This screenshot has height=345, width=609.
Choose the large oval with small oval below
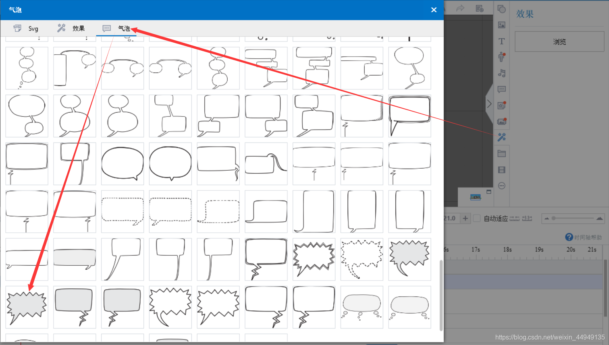tap(27, 116)
